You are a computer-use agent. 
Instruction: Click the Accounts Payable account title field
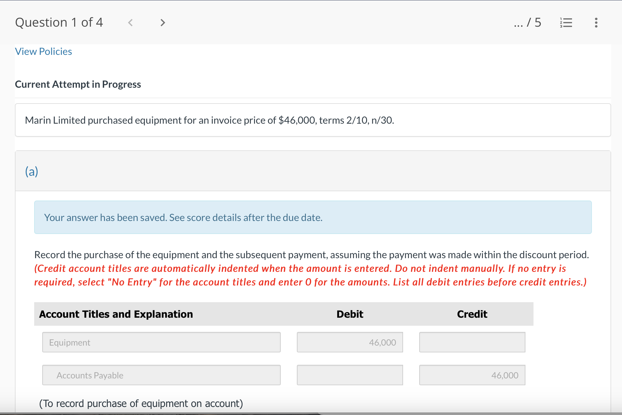click(x=161, y=375)
